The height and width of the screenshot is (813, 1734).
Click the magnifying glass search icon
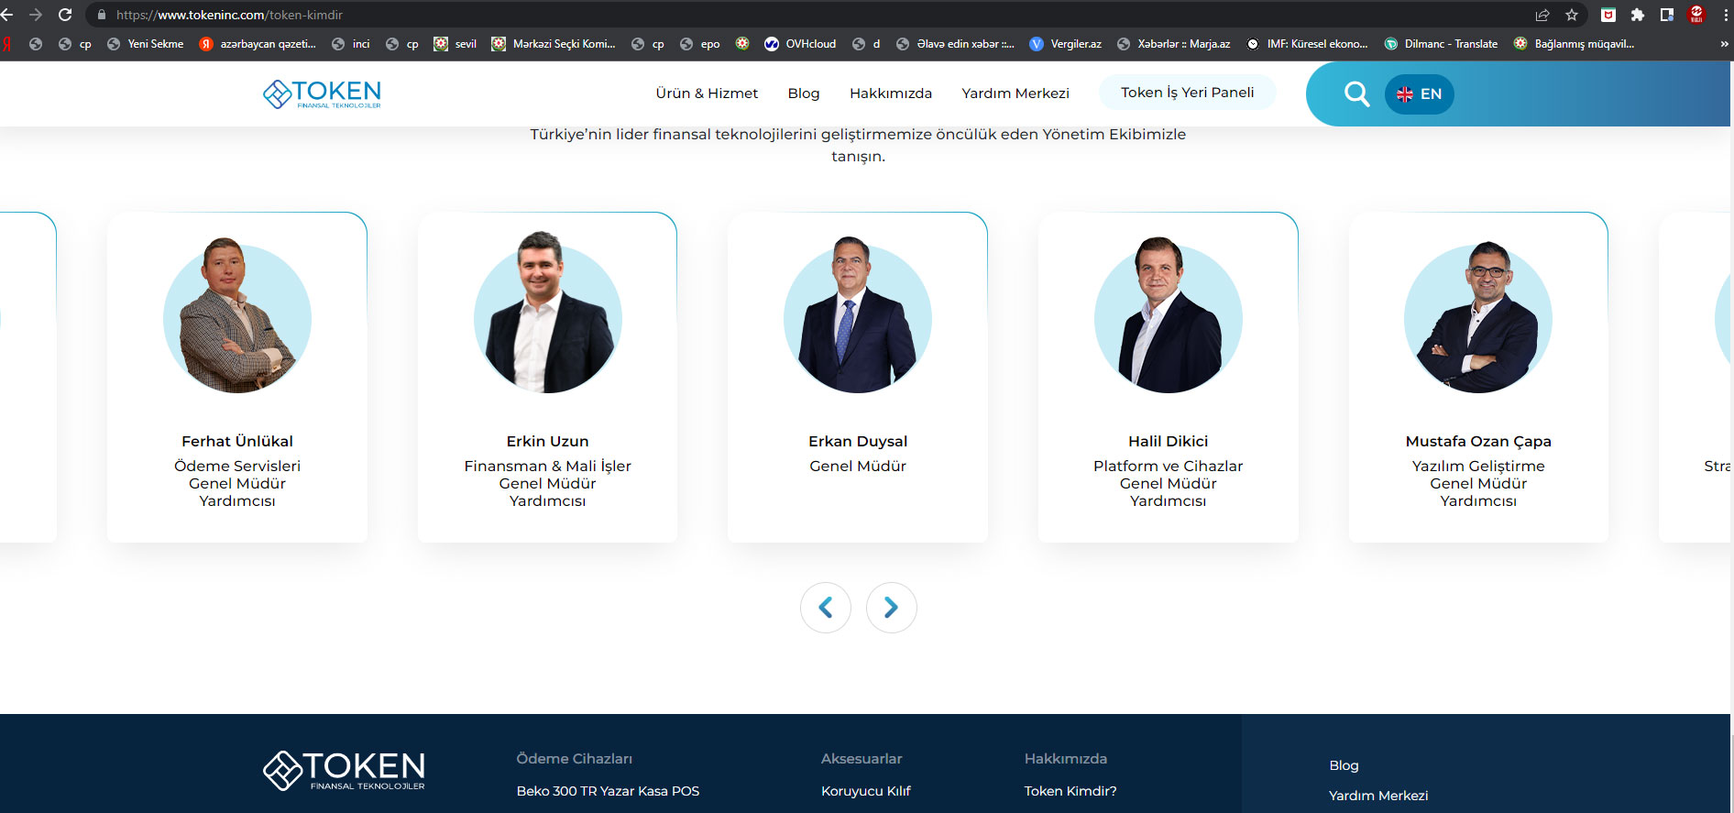[x=1356, y=93]
